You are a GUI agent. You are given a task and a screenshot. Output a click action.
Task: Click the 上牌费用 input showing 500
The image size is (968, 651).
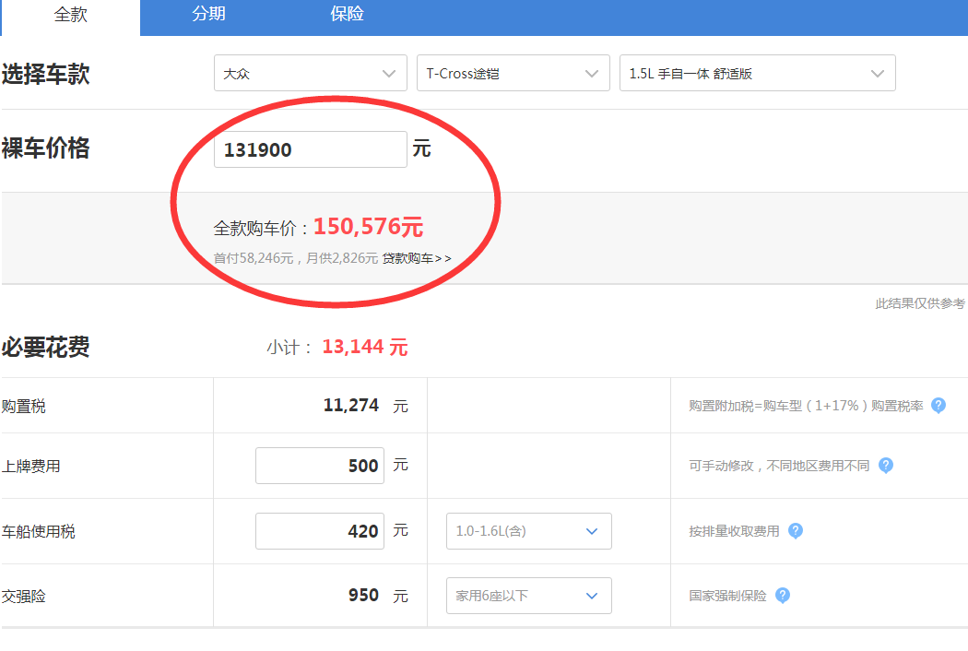[x=320, y=466]
